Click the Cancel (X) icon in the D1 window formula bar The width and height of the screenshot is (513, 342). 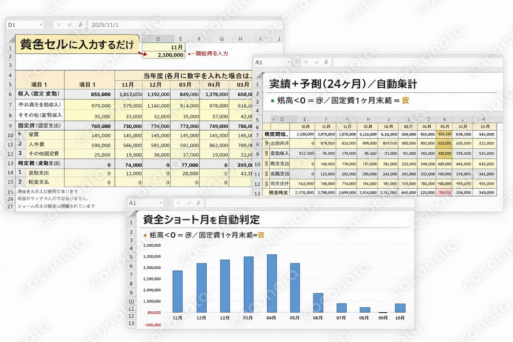pyautogui.click(x=59, y=25)
